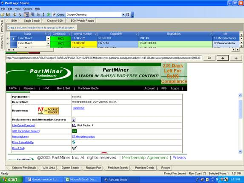The height and width of the screenshot is (183, 244).
Task: Switch to the BOM Watch Results tab
Action: (82, 21)
